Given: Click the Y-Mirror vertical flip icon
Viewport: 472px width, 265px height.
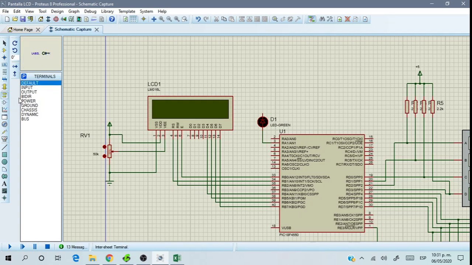Looking at the screenshot, I should tap(15, 74).
